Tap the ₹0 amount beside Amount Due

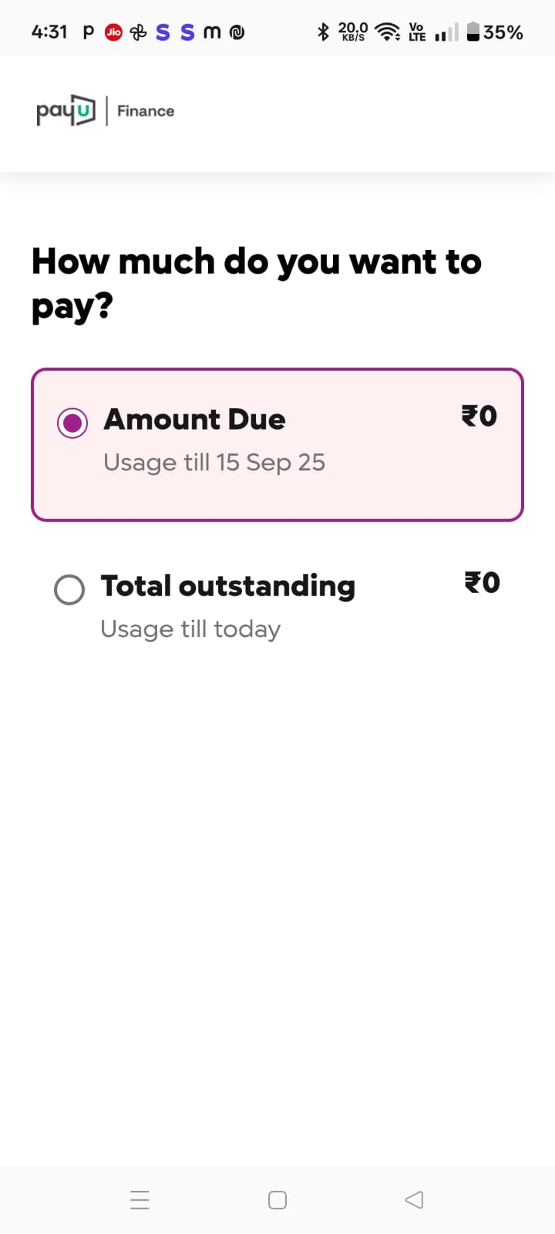pos(479,416)
